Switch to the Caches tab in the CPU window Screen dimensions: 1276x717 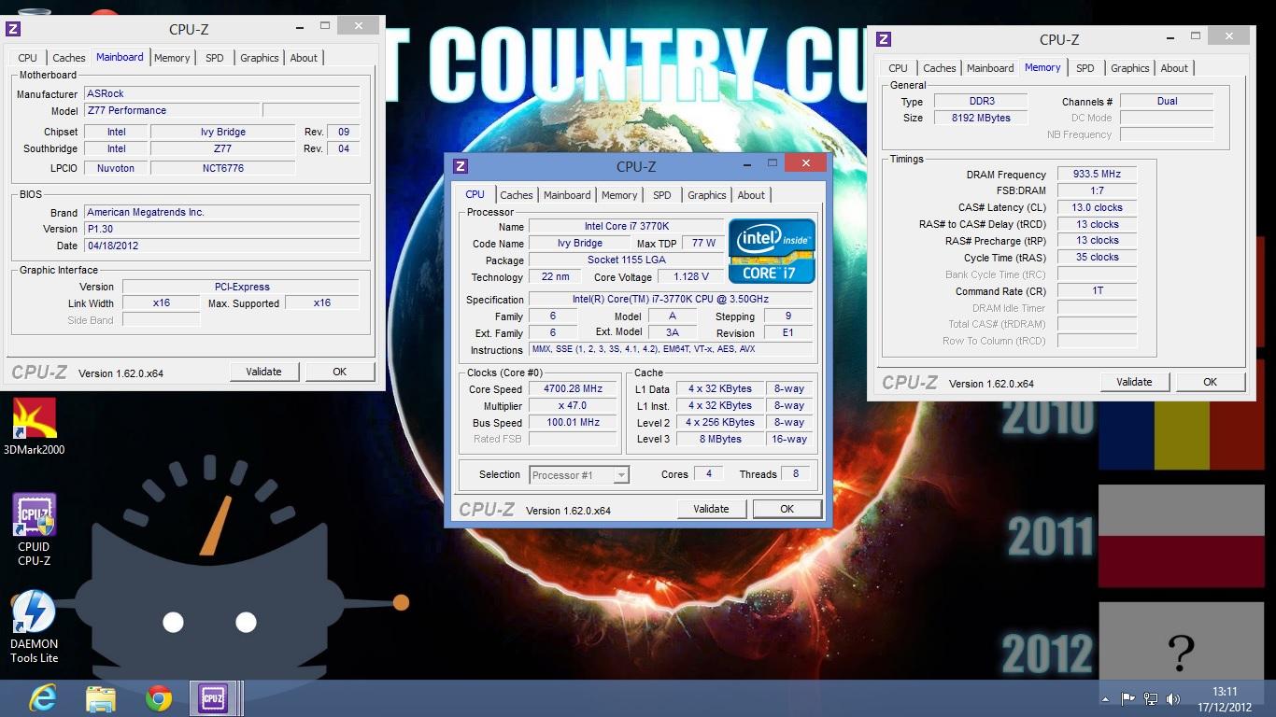[x=516, y=195]
